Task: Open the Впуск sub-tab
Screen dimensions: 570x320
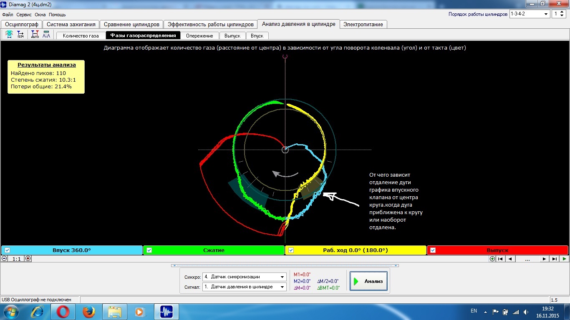Action: [257, 35]
